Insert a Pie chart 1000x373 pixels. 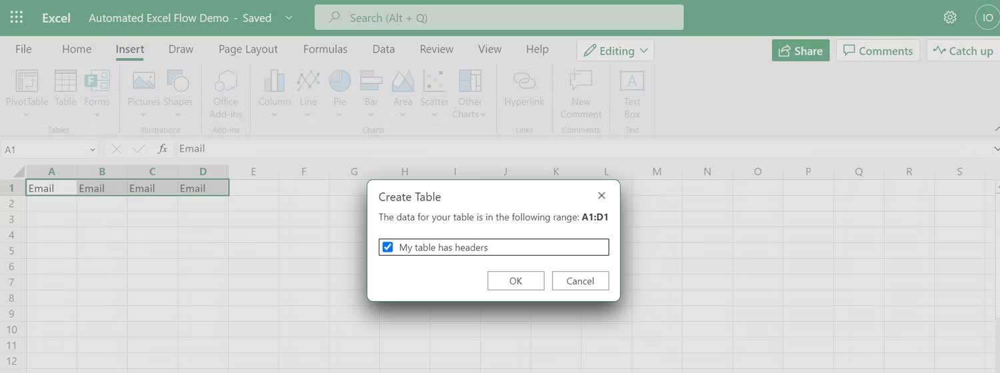340,82
